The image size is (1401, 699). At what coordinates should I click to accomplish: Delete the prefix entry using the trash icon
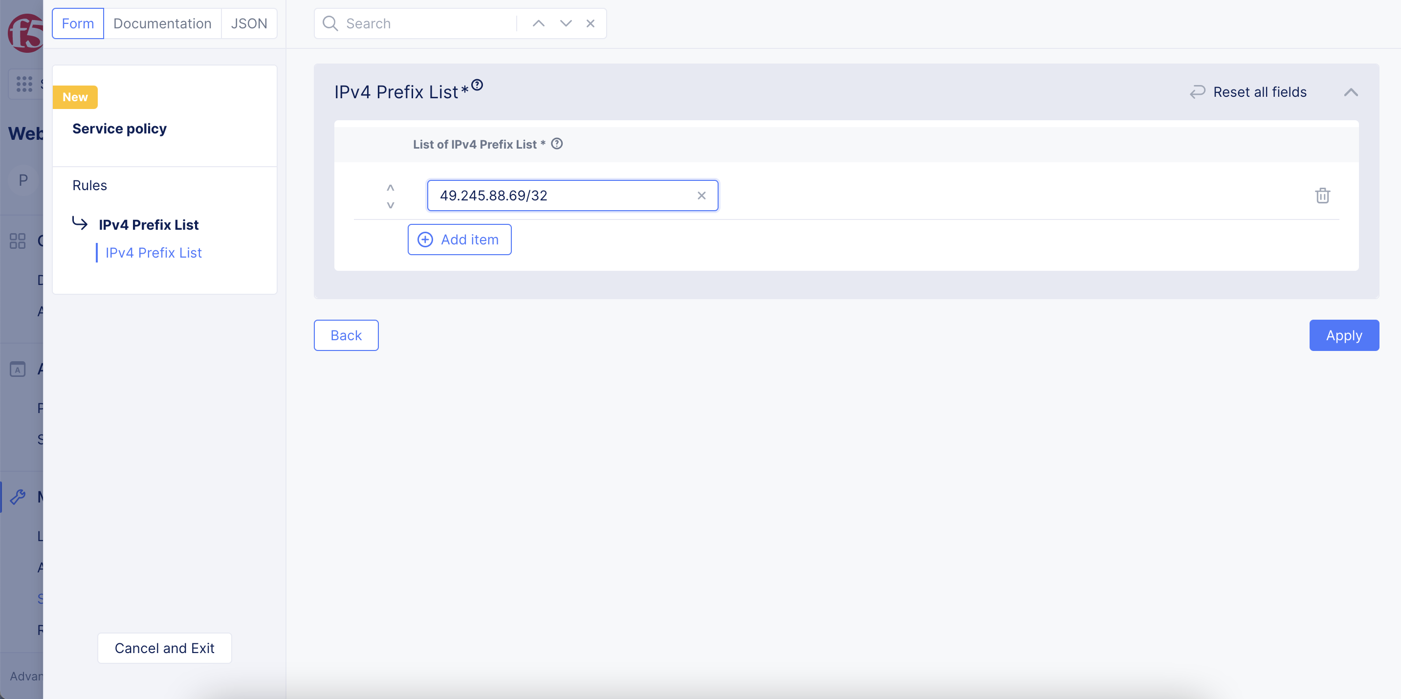point(1323,196)
